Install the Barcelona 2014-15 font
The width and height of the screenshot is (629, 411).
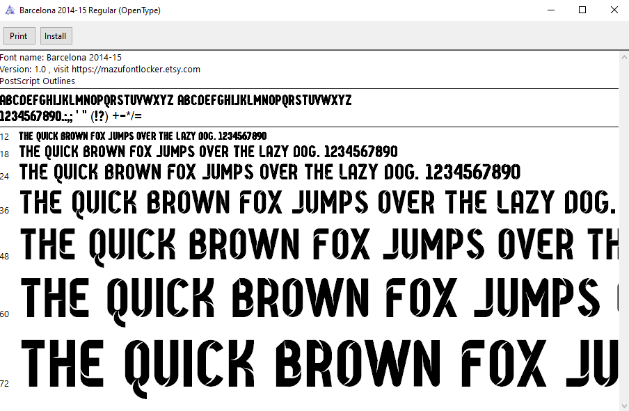pos(56,36)
